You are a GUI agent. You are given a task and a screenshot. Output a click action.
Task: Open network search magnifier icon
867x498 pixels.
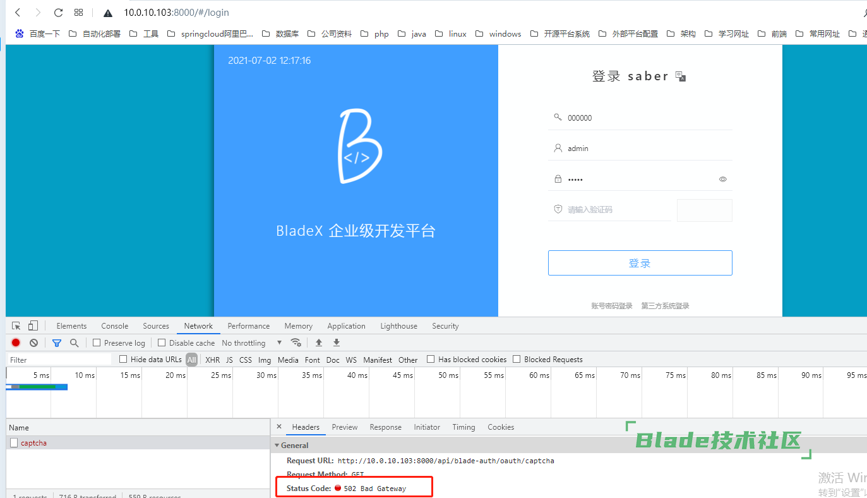[x=75, y=343]
